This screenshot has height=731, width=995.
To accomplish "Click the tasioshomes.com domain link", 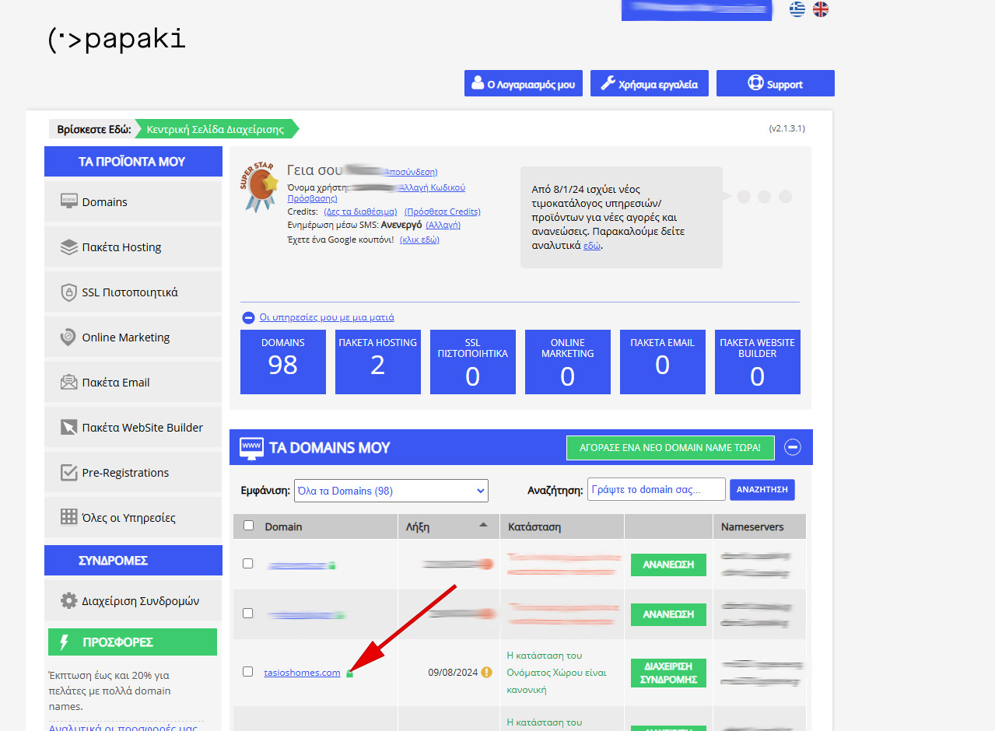I will tap(302, 673).
